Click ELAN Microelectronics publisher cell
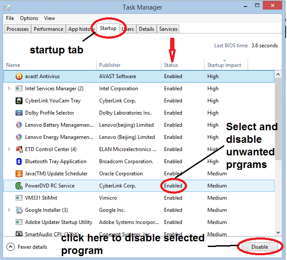The width and height of the screenshot is (287, 260). (128, 149)
